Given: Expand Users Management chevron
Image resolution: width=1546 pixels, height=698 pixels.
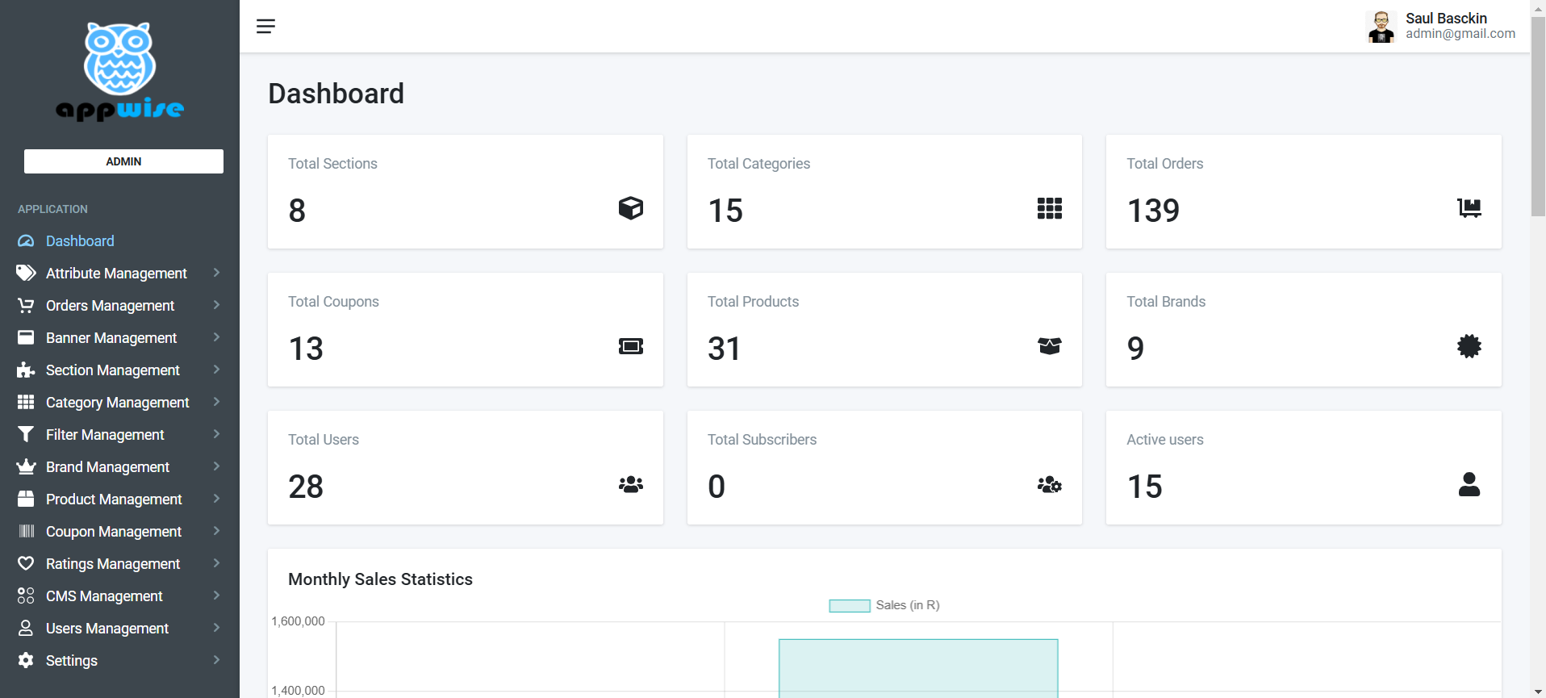Looking at the screenshot, I should (216, 628).
